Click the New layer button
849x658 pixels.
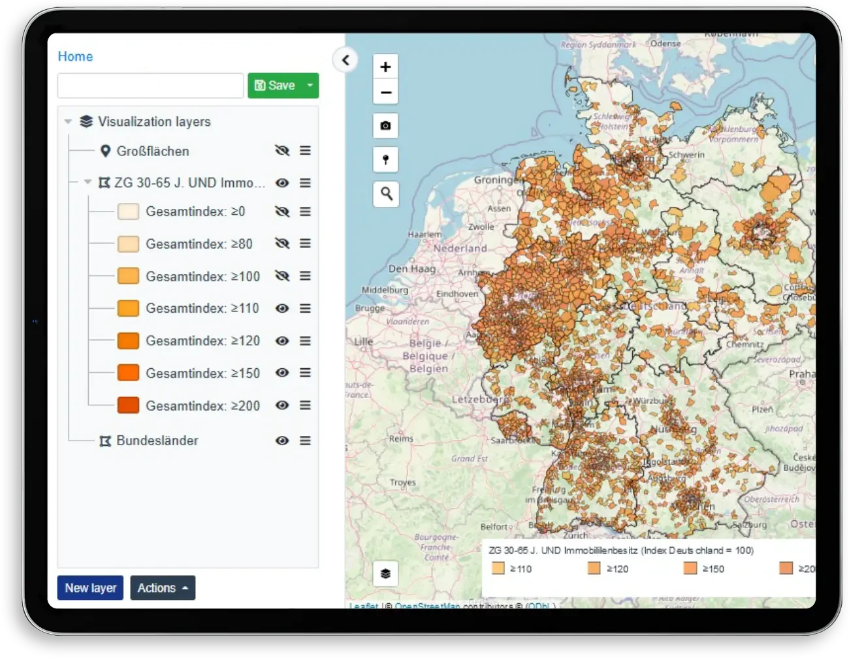[90, 587]
